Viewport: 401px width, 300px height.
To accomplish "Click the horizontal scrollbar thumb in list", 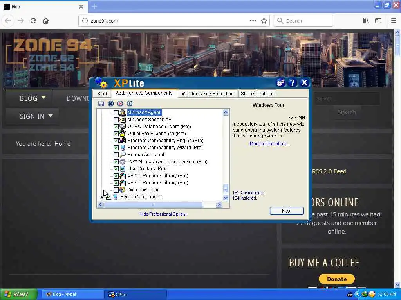I will tap(153, 205).
